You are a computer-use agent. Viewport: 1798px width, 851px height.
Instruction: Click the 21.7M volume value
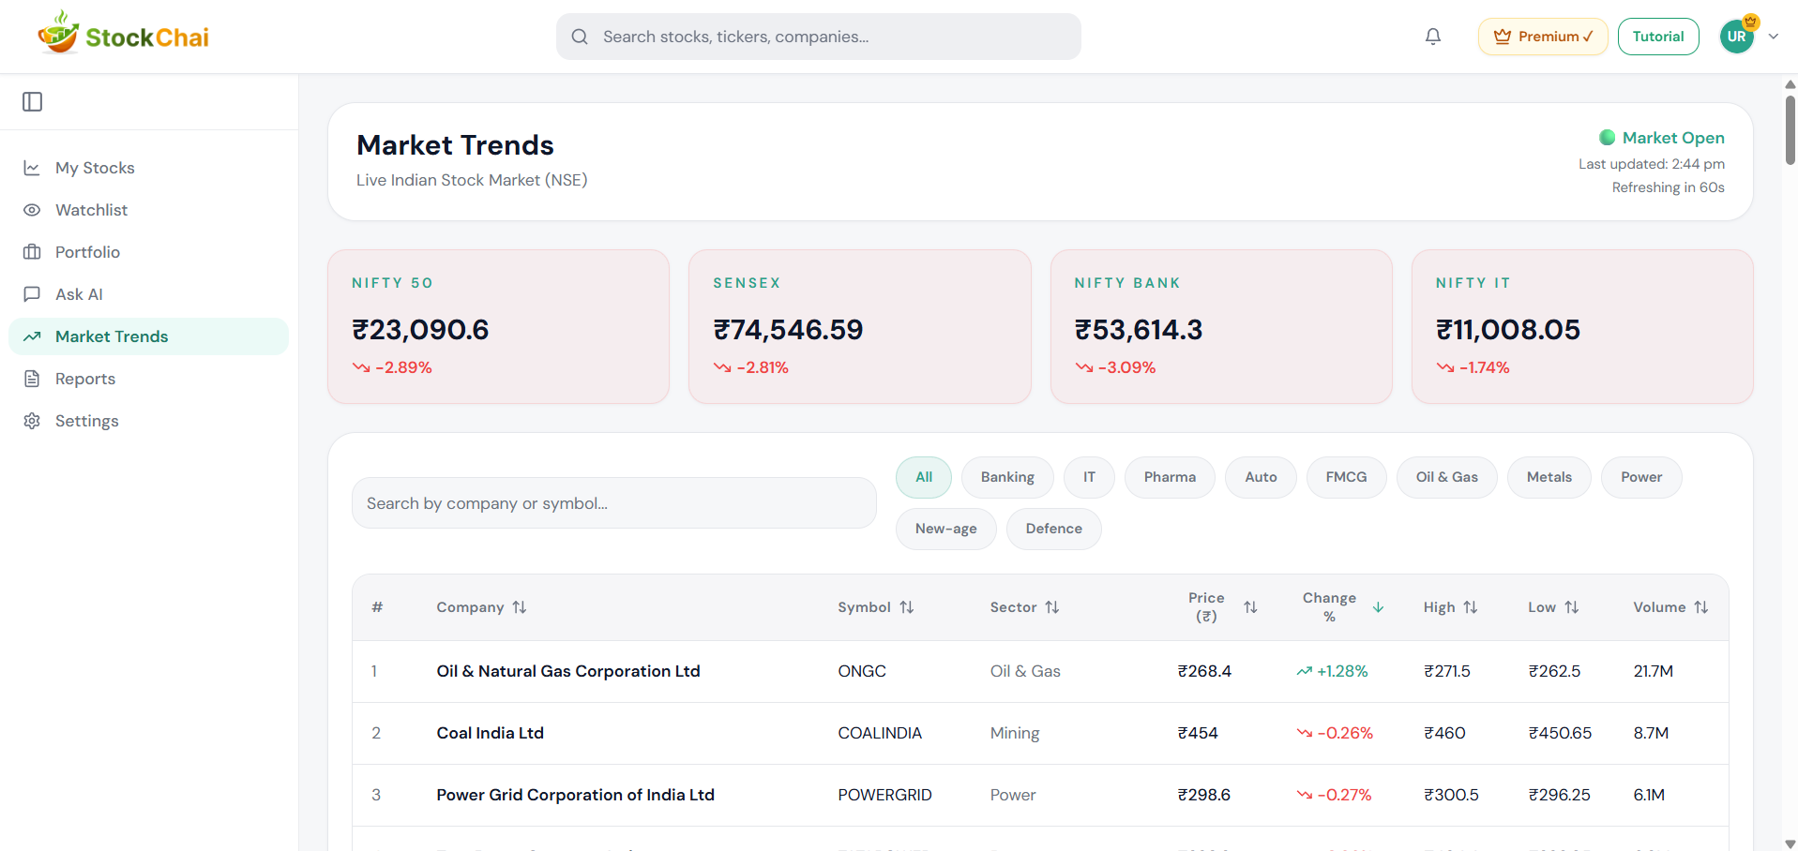pyautogui.click(x=1653, y=671)
